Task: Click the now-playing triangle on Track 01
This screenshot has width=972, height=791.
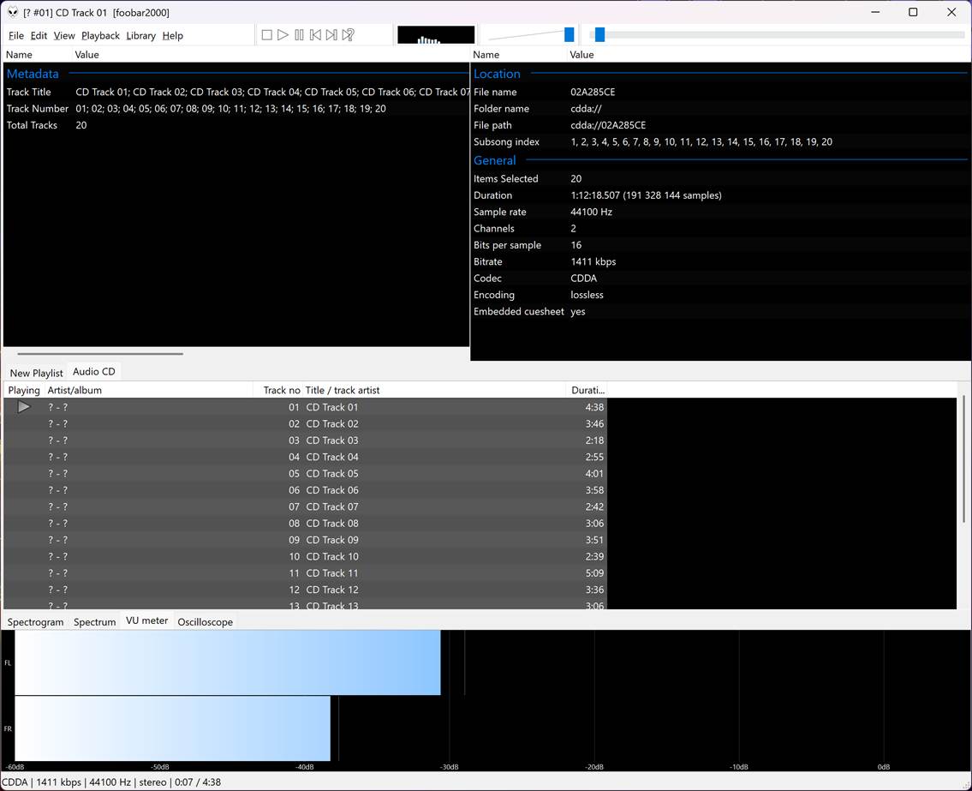Action: (24, 407)
